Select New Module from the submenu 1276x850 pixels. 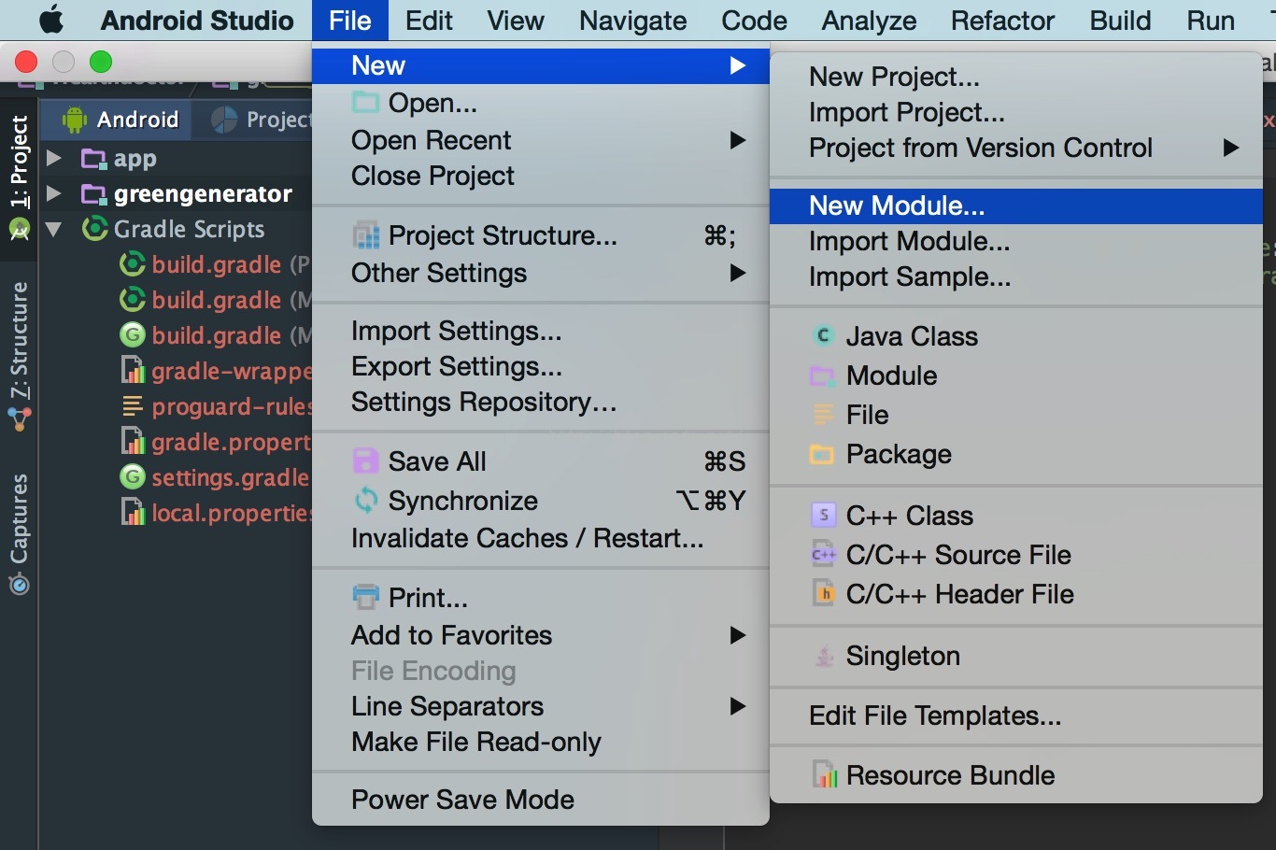coord(896,205)
